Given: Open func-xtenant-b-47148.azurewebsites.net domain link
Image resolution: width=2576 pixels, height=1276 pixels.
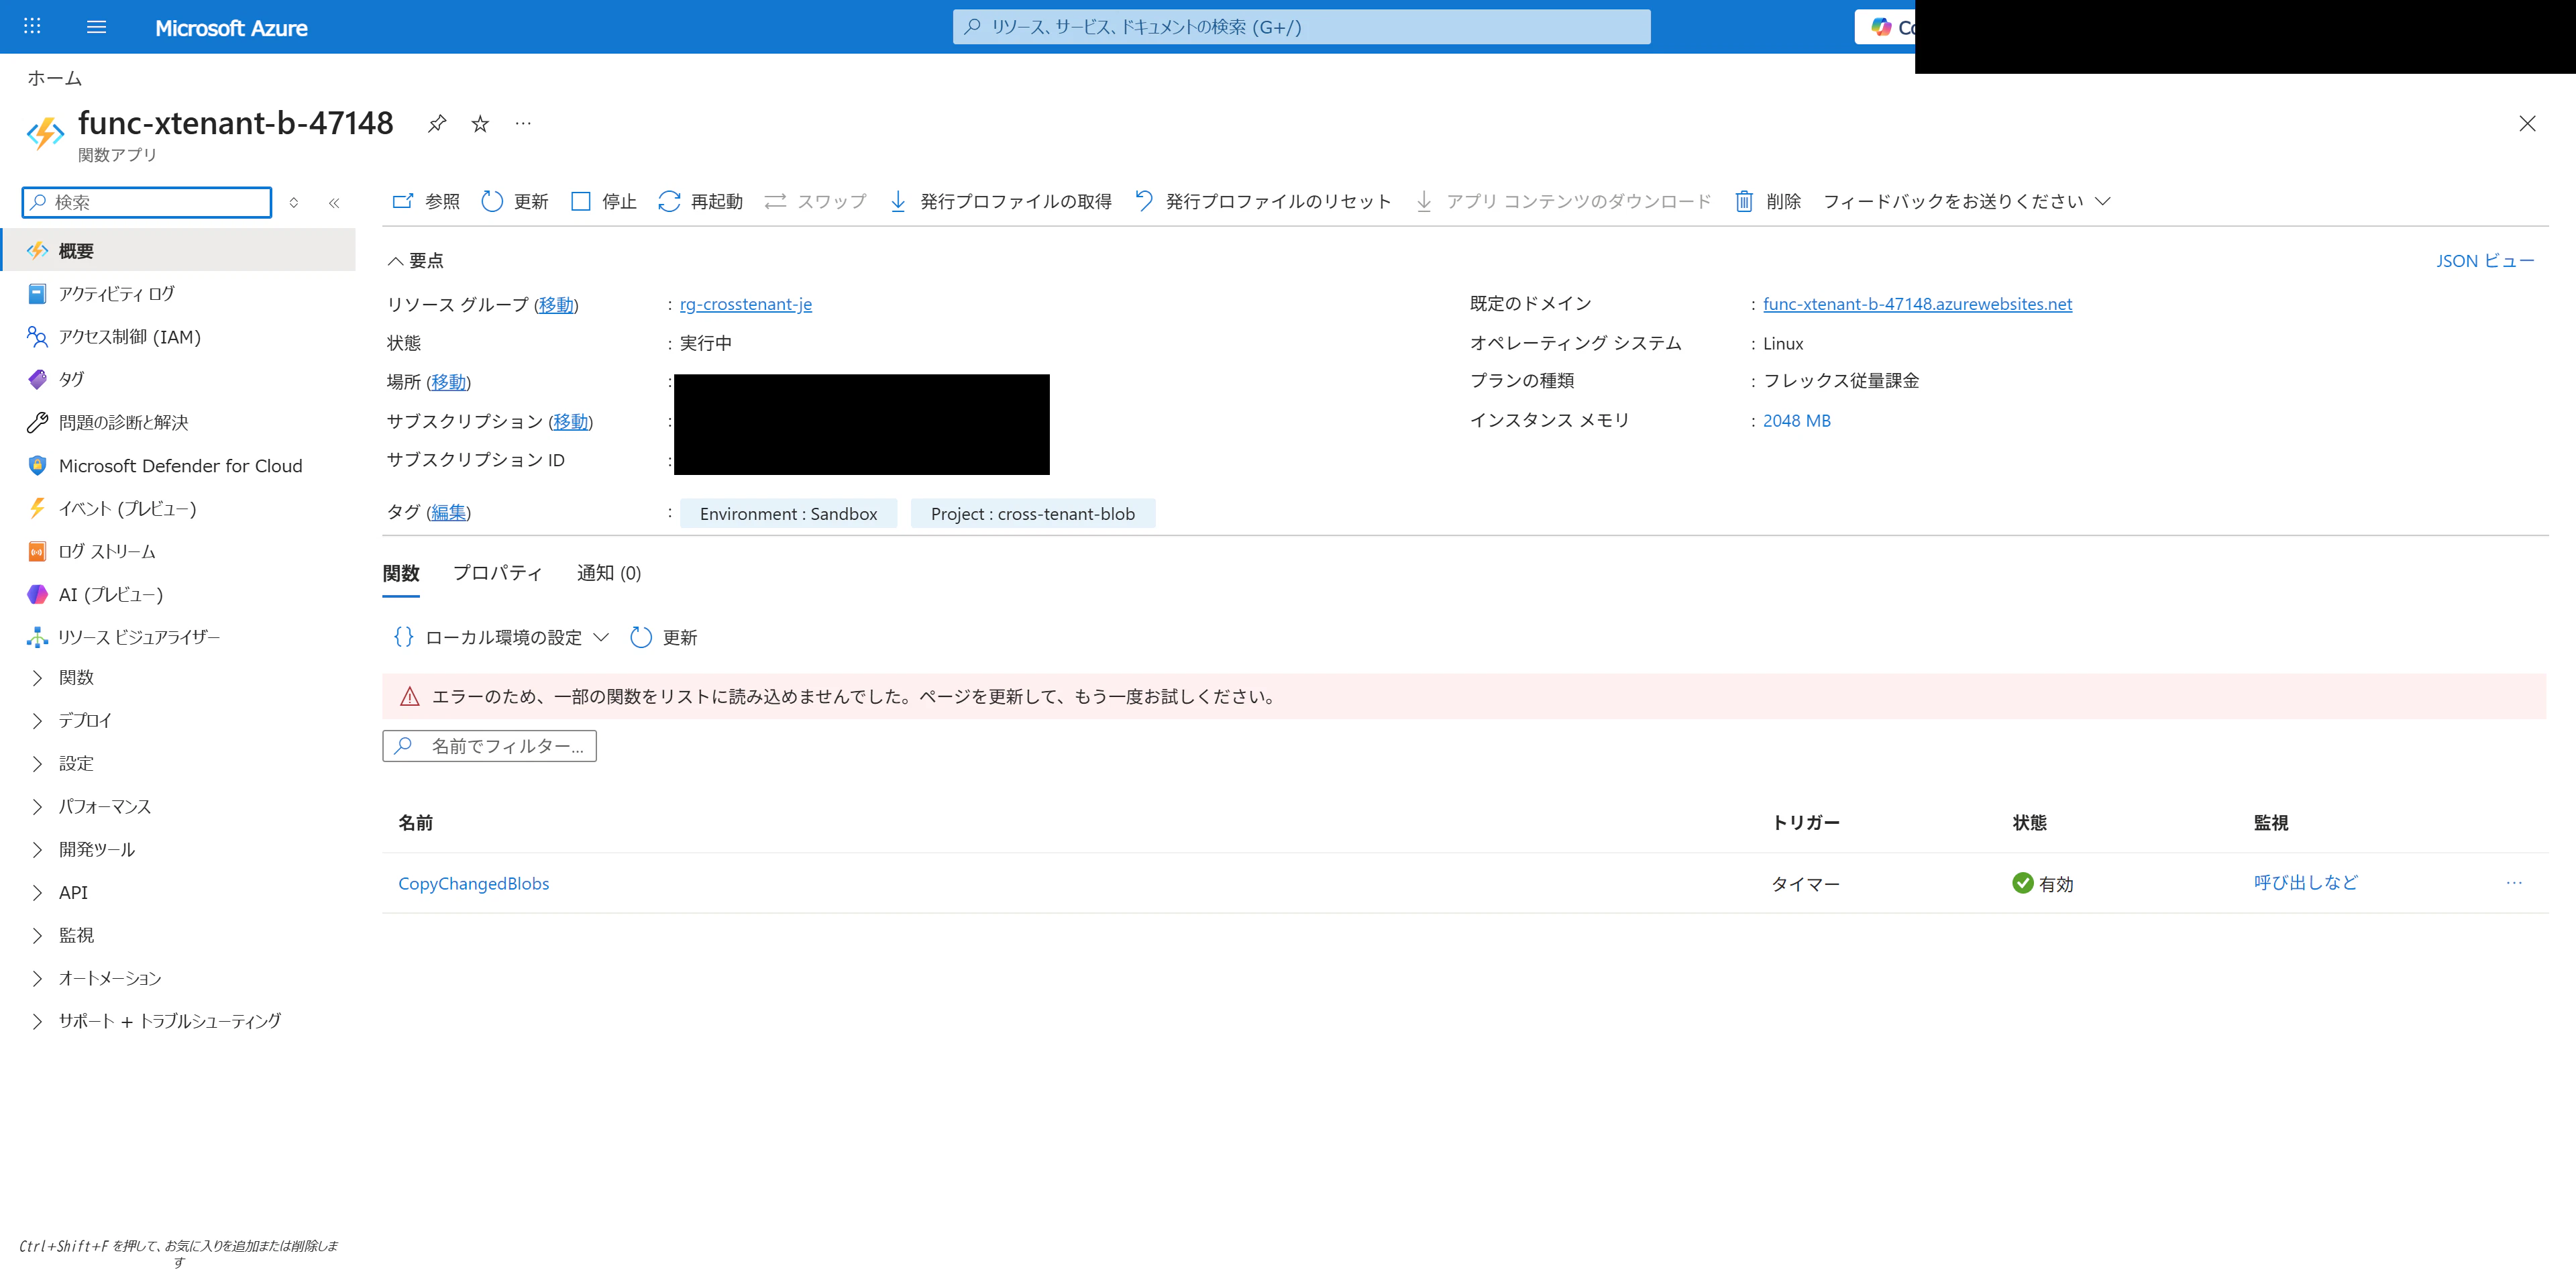Looking at the screenshot, I should tap(1917, 304).
